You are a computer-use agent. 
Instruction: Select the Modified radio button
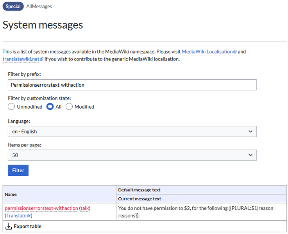[69, 107]
